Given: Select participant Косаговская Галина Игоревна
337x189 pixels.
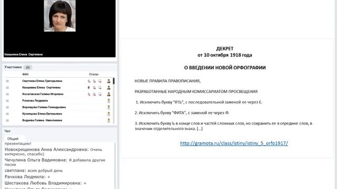Looking at the screenshot, I should tap(43, 94).
